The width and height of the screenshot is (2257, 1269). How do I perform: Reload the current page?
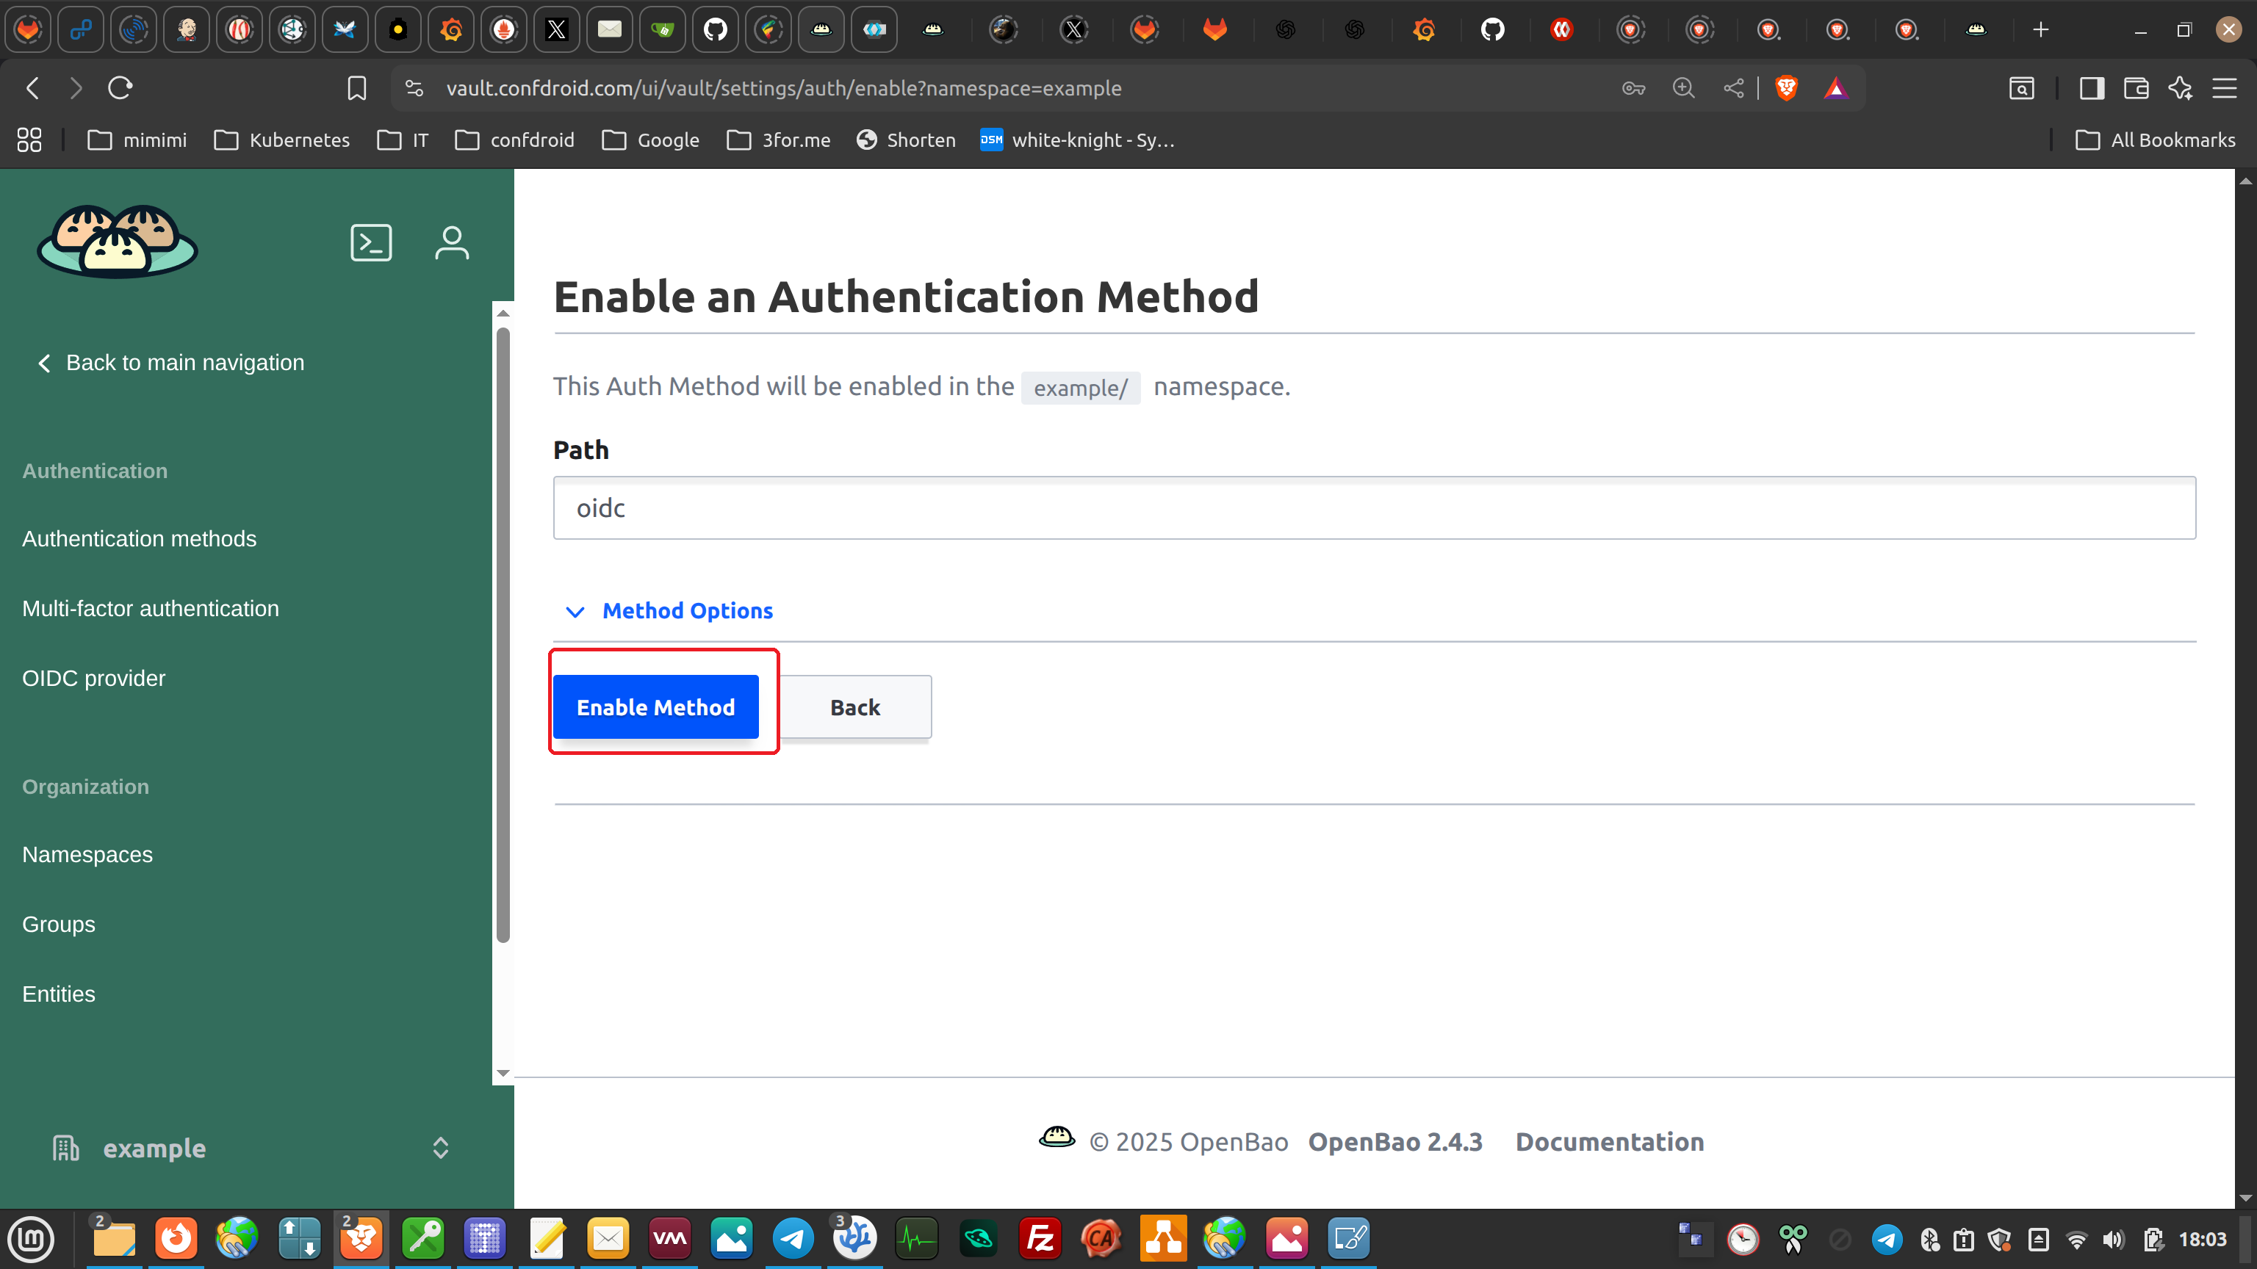pos(120,87)
